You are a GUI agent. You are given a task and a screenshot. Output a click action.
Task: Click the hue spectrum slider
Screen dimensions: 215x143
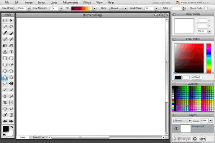209,58
